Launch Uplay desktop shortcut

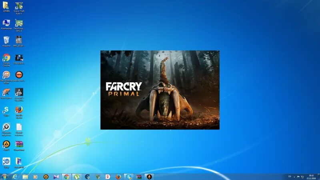point(6,163)
